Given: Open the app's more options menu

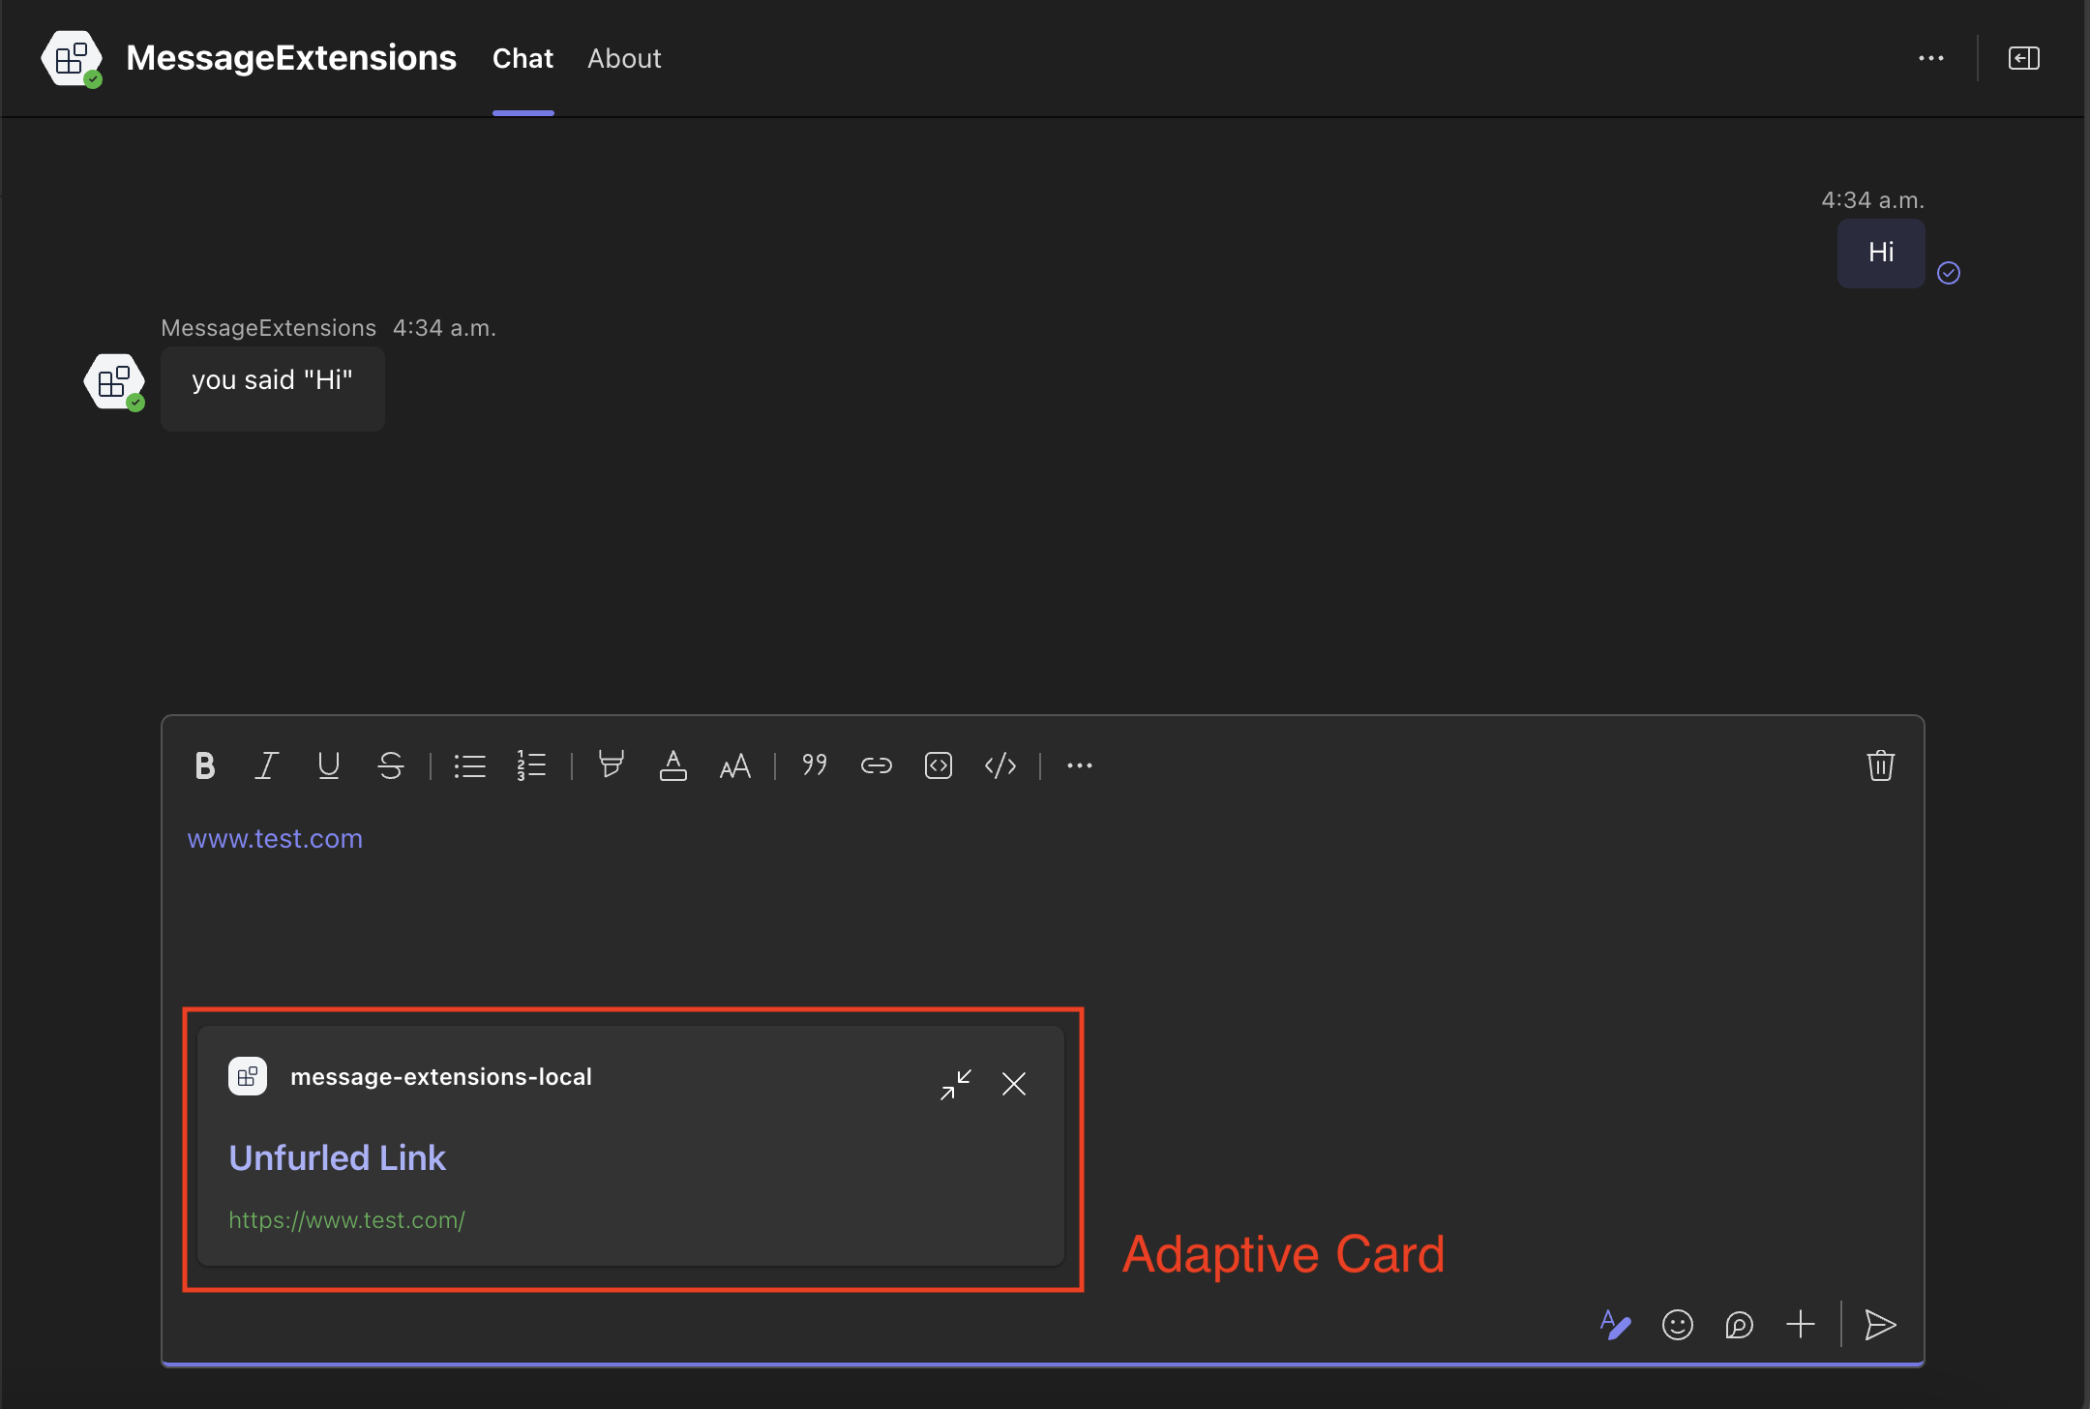Looking at the screenshot, I should 1933,58.
